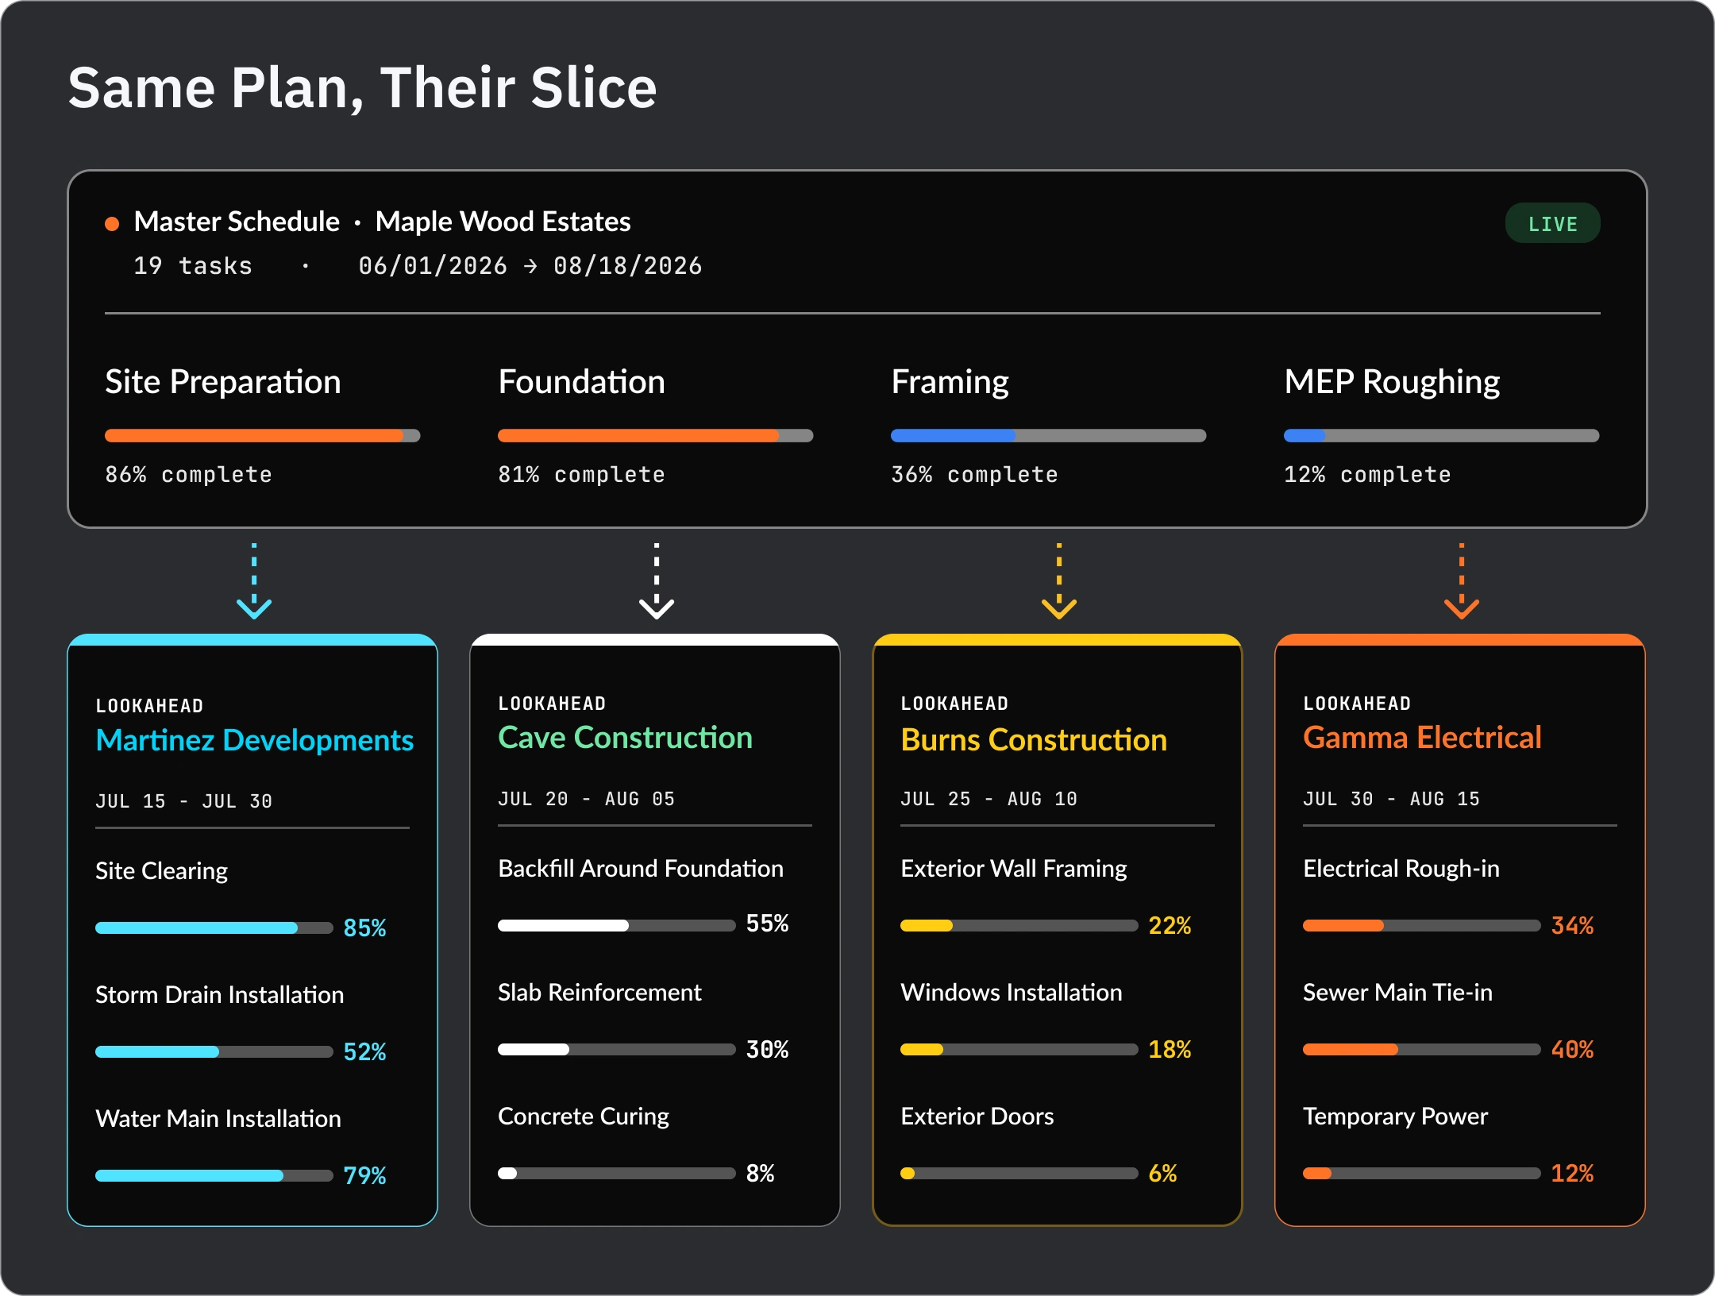The image size is (1715, 1296).
Task: Click the '08/18/2026' end date
Action: click(x=628, y=266)
